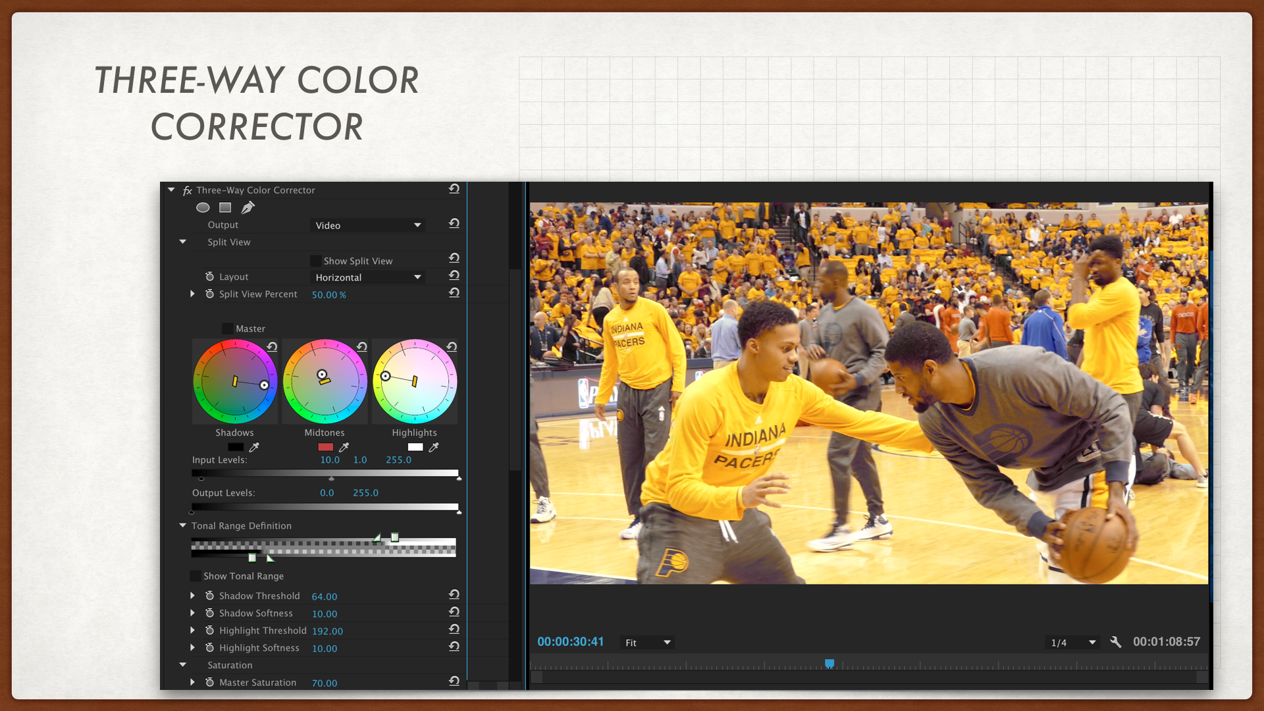
Task: Enable the Show Tonal Range checkbox
Action: (195, 576)
